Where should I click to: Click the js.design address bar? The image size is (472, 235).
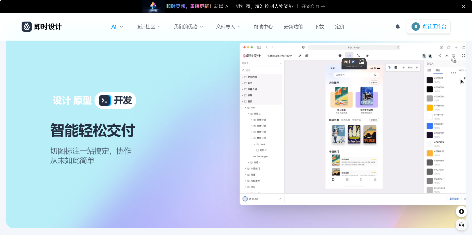tap(354, 47)
